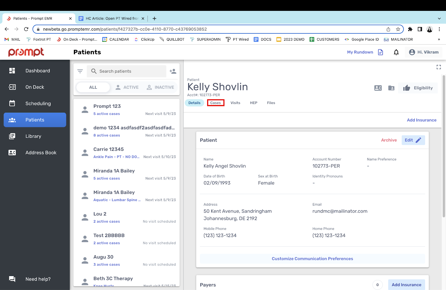
Task: Open the notifications bell
Action: pyautogui.click(x=396, y=52)
